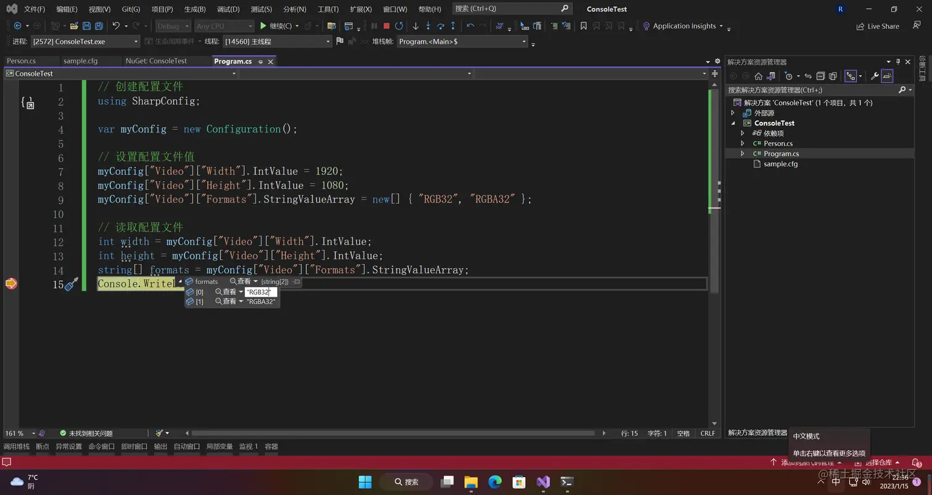This screenshot has height=495, width=932.
Task: Open the Any CPU platform dropdown
Action: (x=224, y=26)
